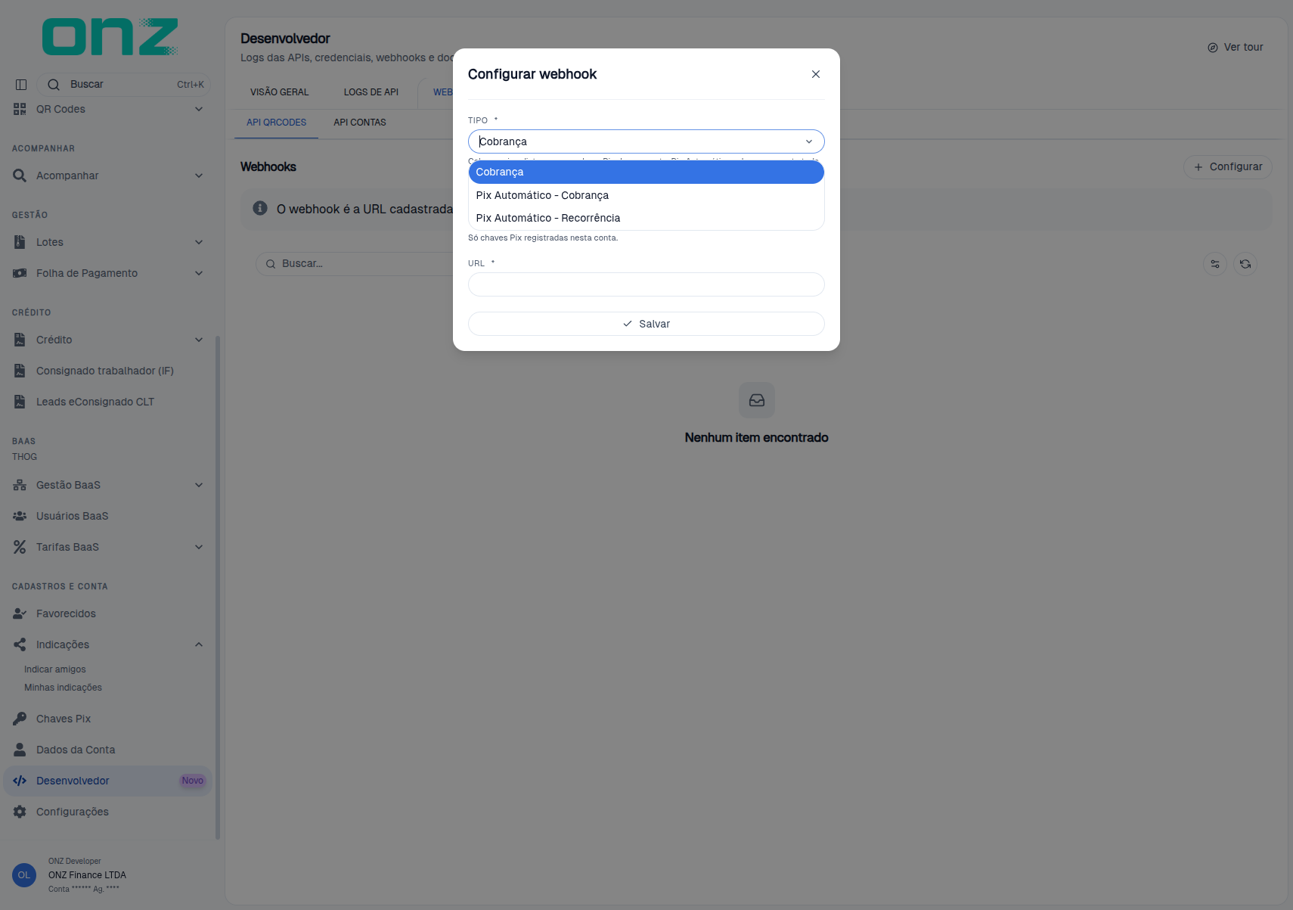Click the Desenvolvedor code icon
The image size is (1293, 910).
point(20,781)
